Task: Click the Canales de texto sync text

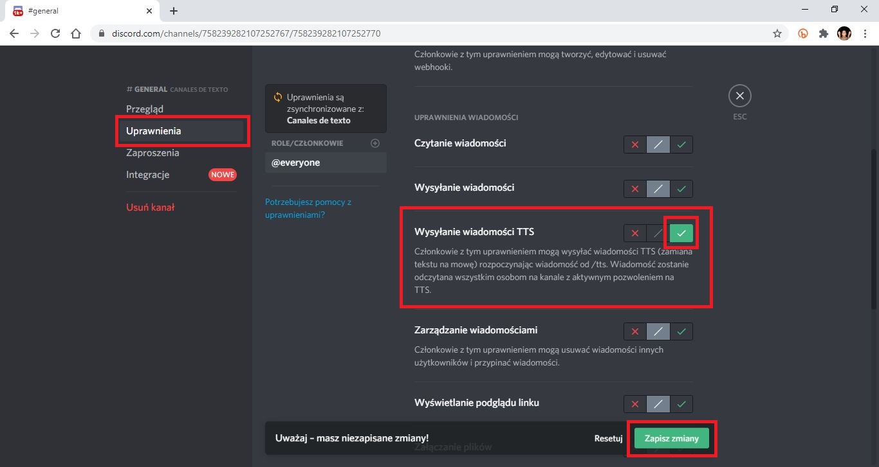Action: 319,121
